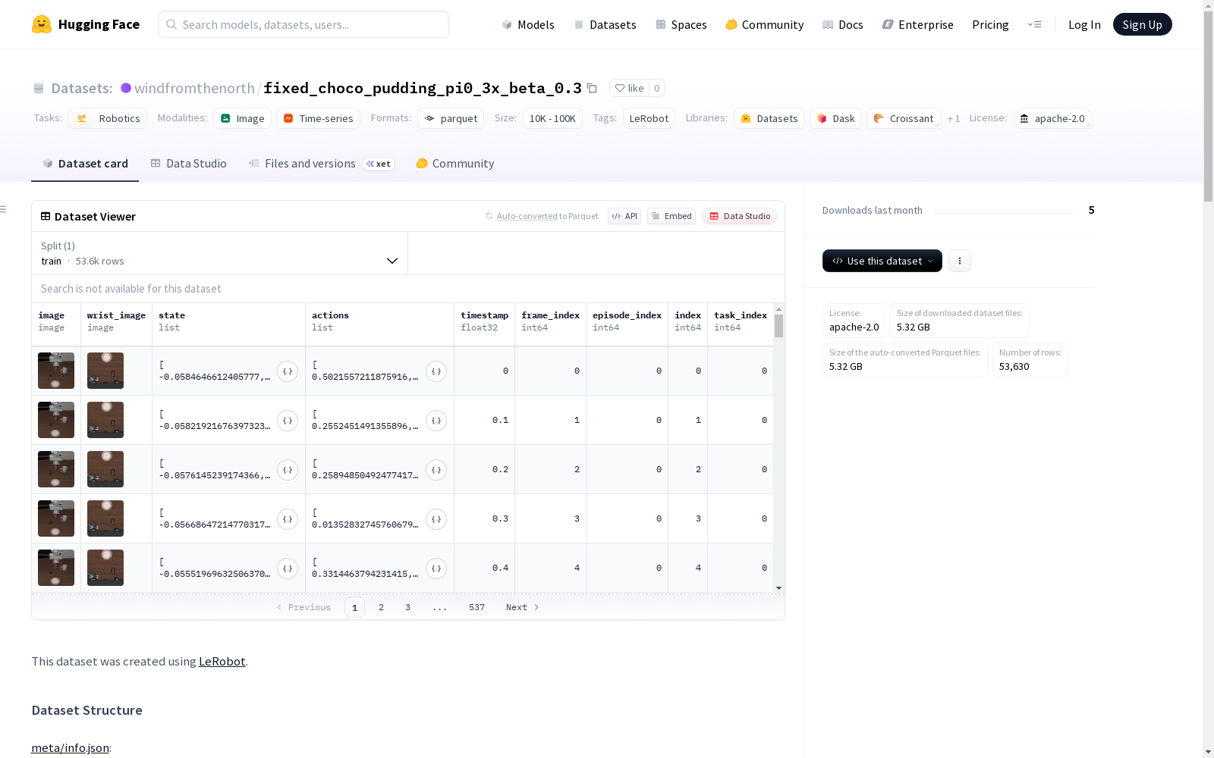Expand the actions value in the timestamp 0.1 row
The width and height of the screenshot is (1214, 758).
point(436,421)
